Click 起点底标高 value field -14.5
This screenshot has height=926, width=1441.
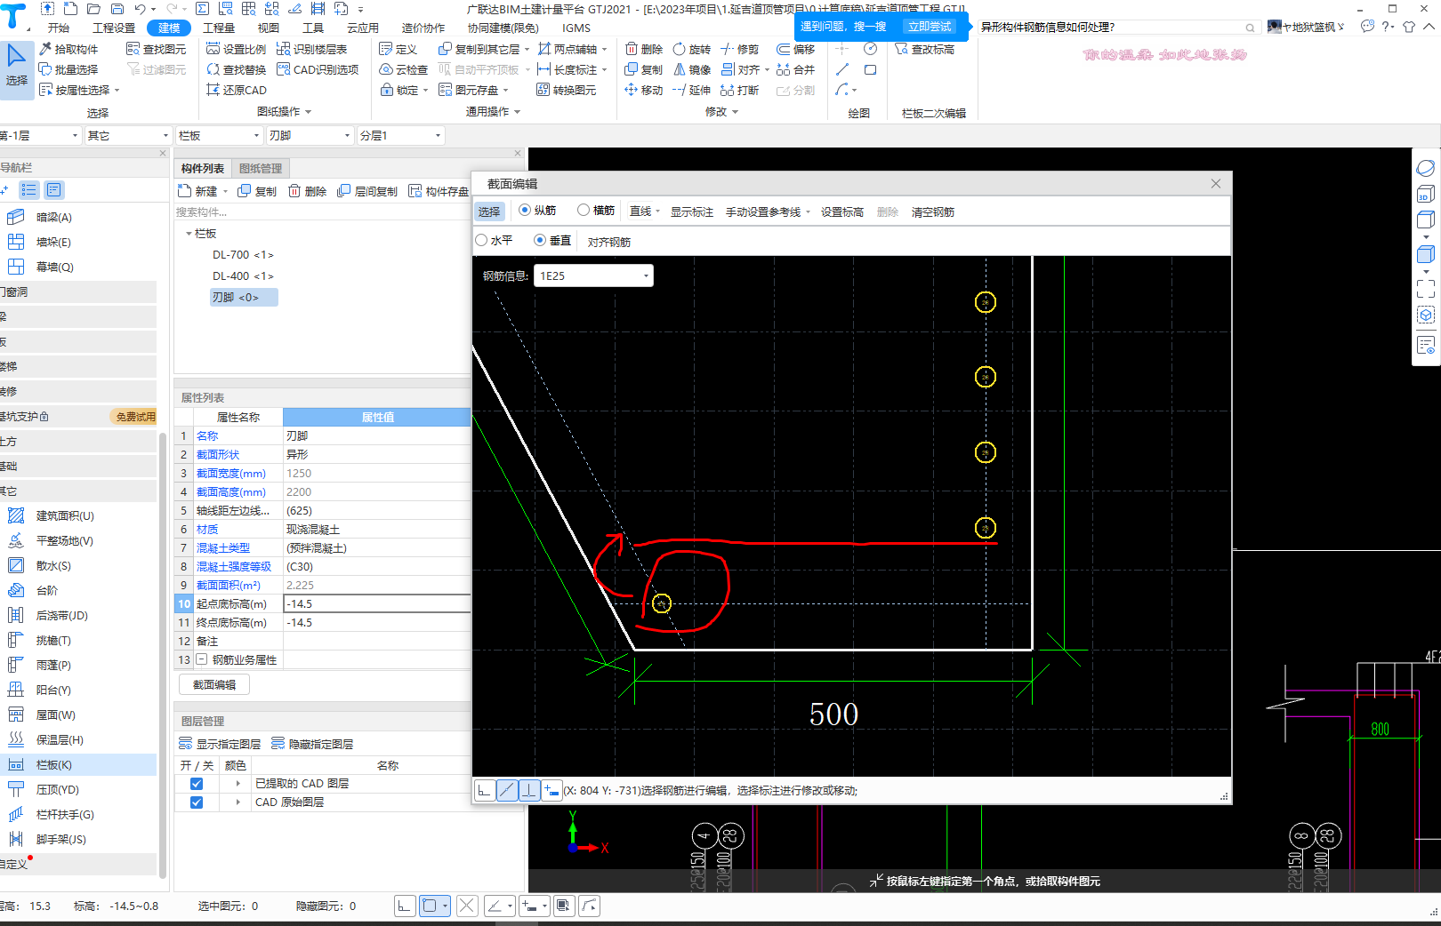pos(377,603)
